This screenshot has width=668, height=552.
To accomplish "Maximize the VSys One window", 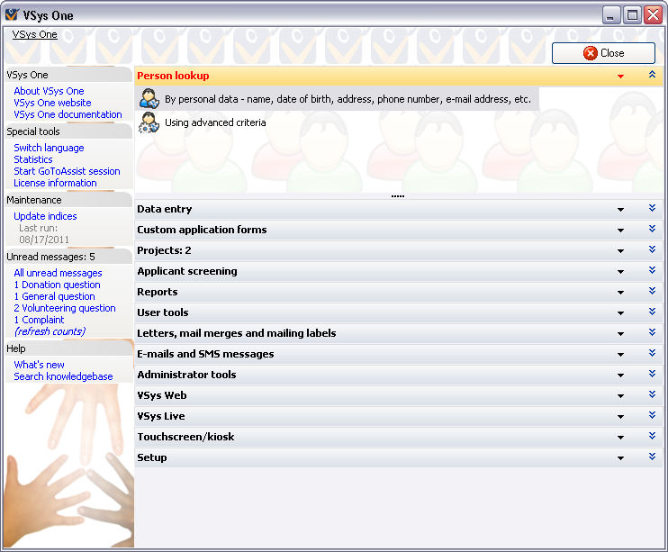I will [x=632, y=15].
